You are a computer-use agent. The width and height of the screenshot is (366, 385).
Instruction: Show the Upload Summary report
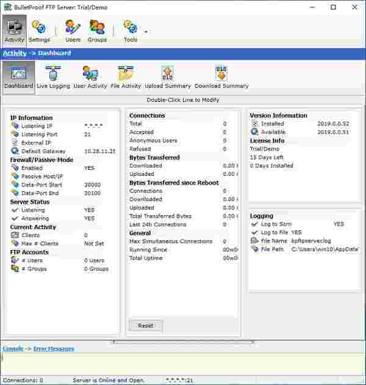tap(168, 77)
